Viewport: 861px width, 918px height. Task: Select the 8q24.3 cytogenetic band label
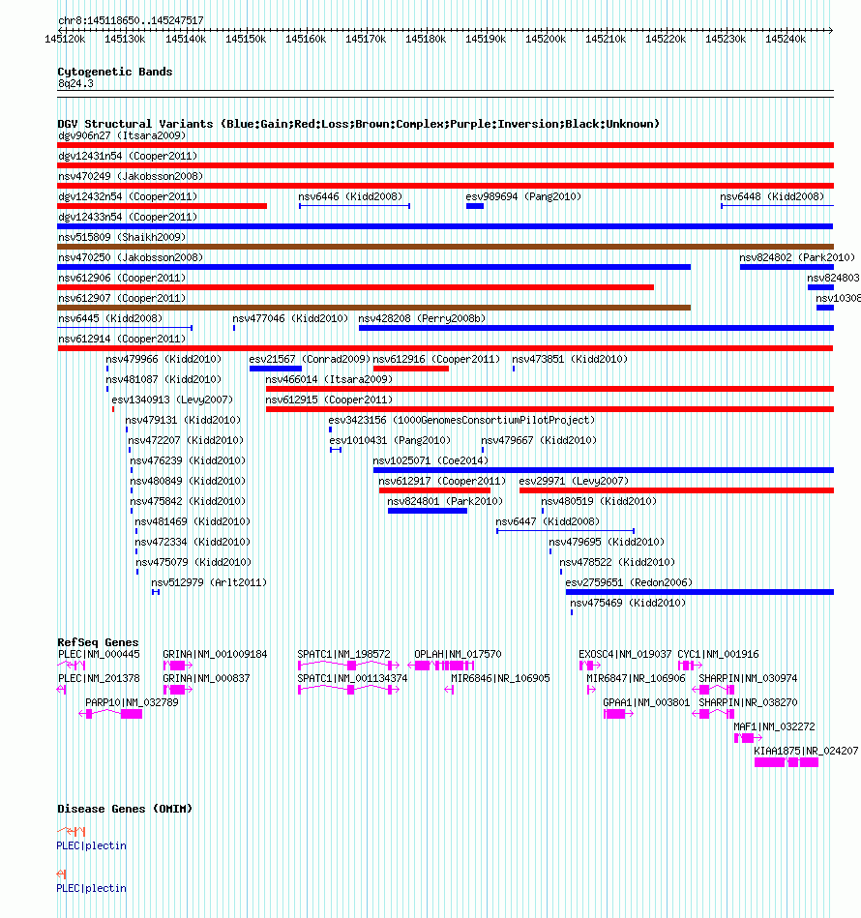75,83
